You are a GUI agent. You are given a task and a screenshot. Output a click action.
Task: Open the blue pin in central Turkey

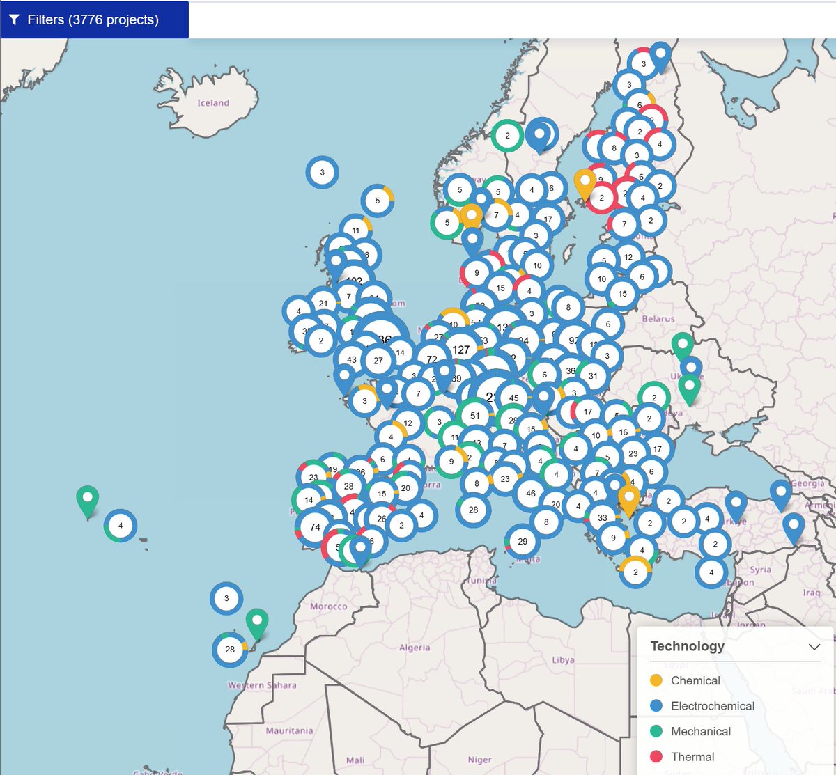pos(736,506)
